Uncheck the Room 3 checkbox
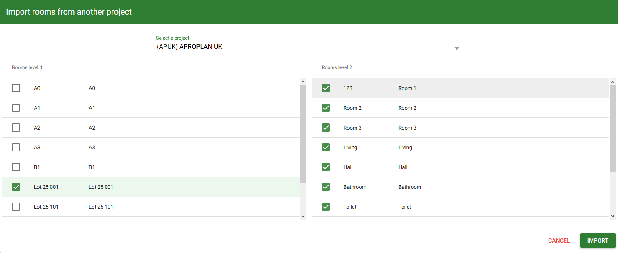This screenshot has width=618, height=253. 326,128
